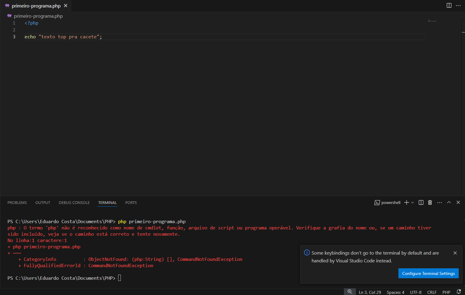Change file encoding UTF-8
Viewport: 465px width, 295px height.
point(416,292)
